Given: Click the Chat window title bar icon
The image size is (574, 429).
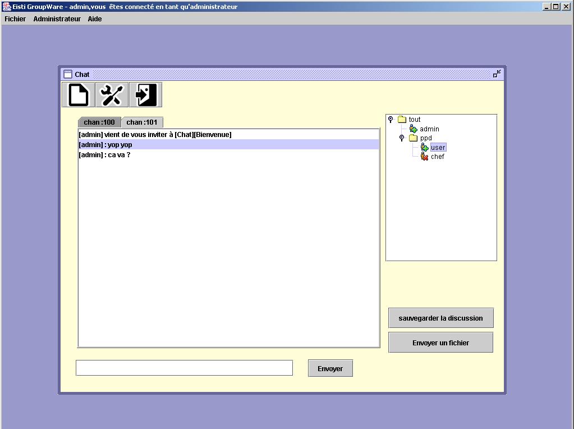Looking at the screenshot, I should (x=68, y=74).
